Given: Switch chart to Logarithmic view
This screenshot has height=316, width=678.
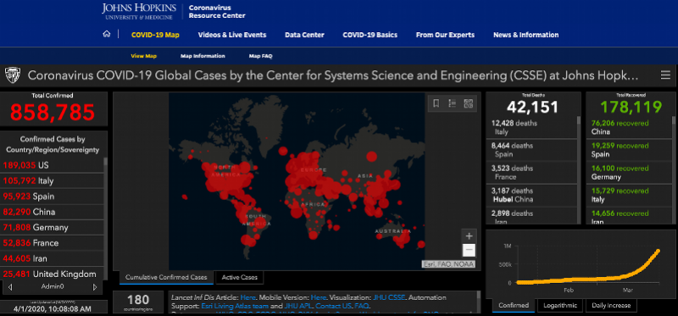Looking at the screenshot, I should (560, 305).
